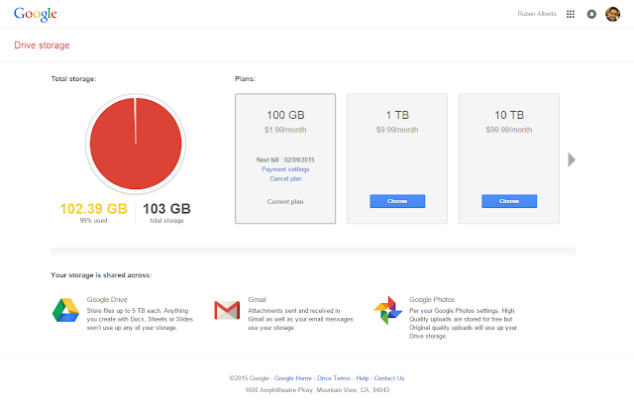Click the Gmail envelope icon

pos(227,310)
